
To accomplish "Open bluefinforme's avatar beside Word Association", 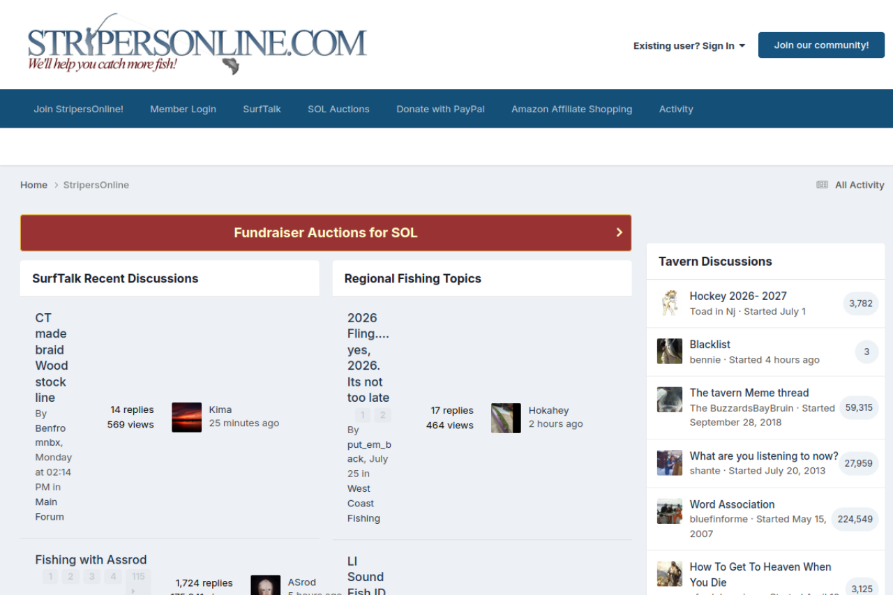I will (670, 511).
